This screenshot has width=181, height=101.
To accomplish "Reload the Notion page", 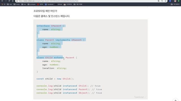I will point(9,1).
